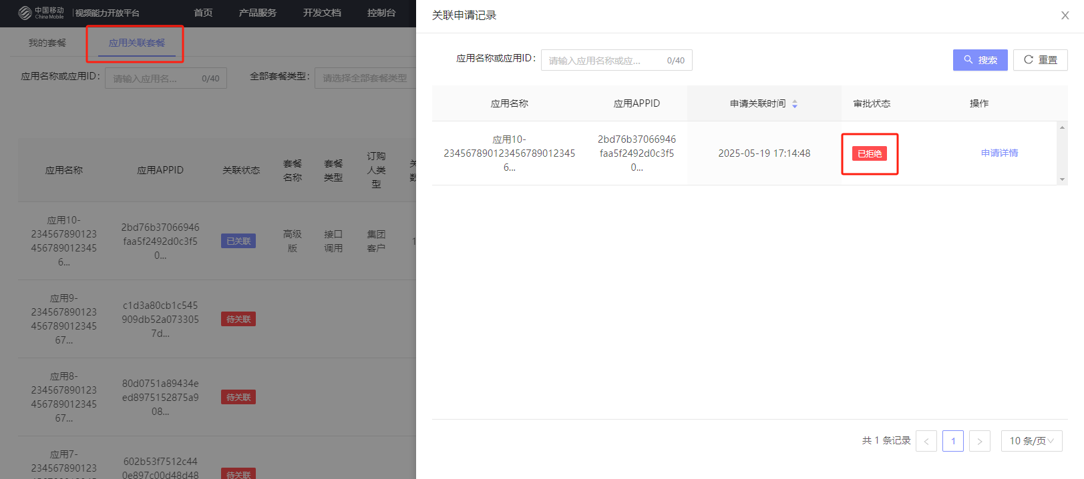Click the 视频能力开放平台 title
Image resolution: width=1084 pixels, height=479 pixels.
coord(108,13)
